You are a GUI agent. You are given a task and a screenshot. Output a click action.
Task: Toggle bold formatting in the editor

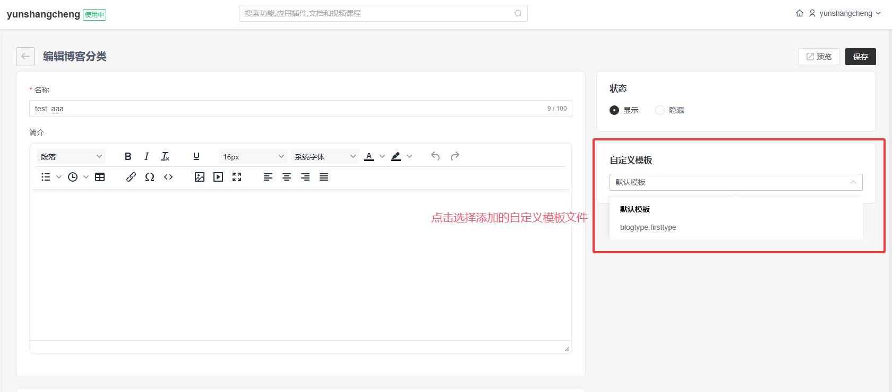tap(128, 156)
